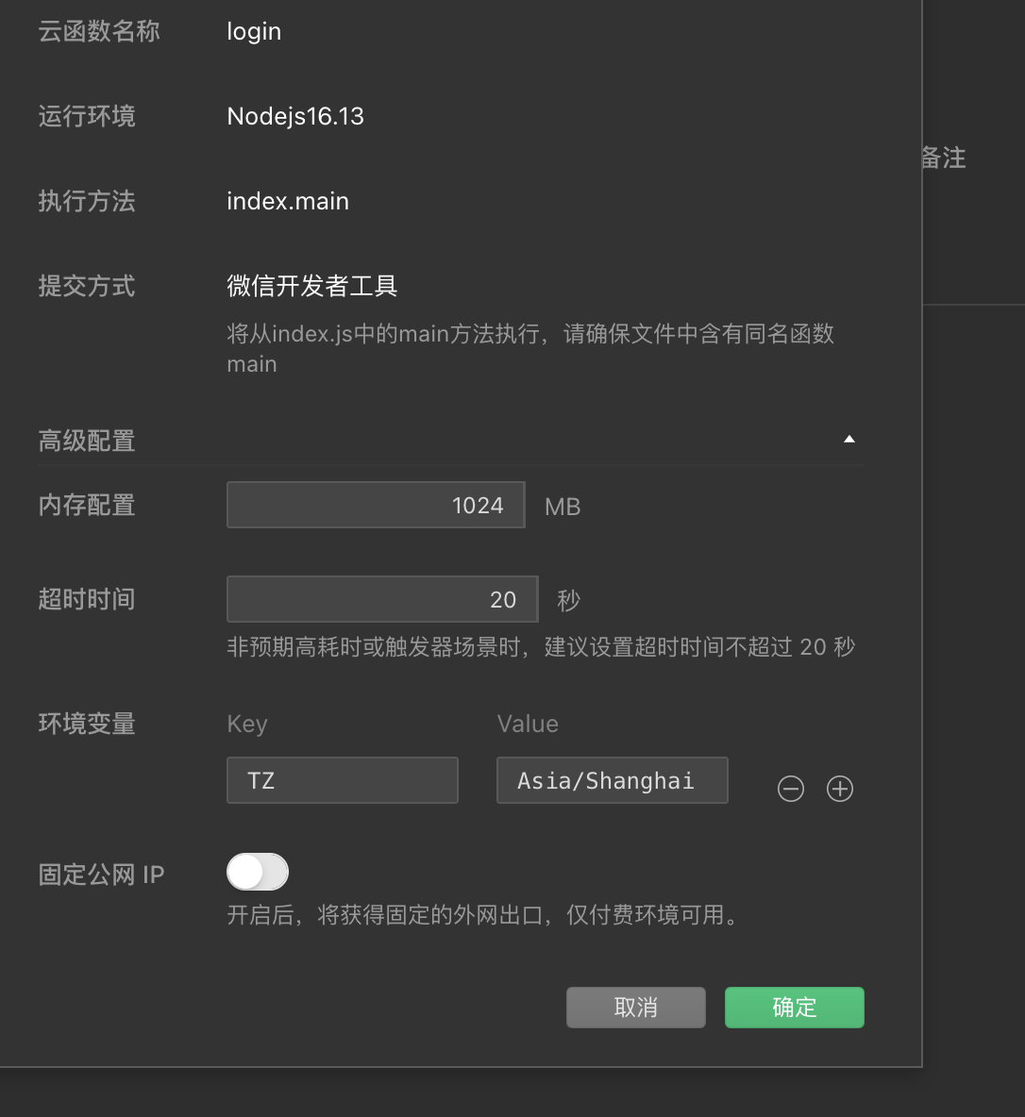The image size is (1025, 1117).
Task: Select the 云函数名称 value login
Action: point(254,31)
